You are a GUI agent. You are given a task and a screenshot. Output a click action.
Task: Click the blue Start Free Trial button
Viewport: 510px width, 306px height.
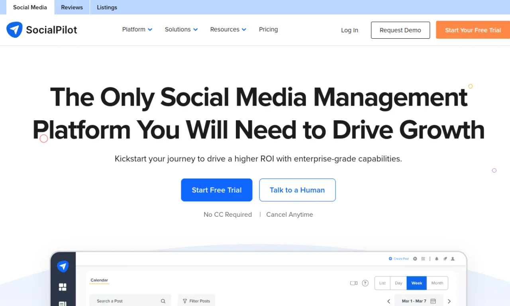(x=217, y=190)
